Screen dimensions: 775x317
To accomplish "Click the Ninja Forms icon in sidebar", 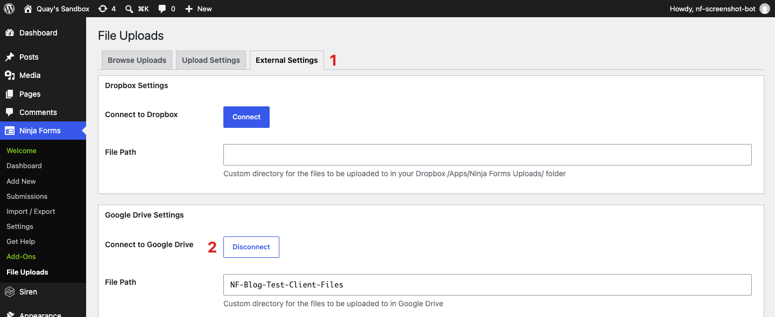I will tap(10, 131).
